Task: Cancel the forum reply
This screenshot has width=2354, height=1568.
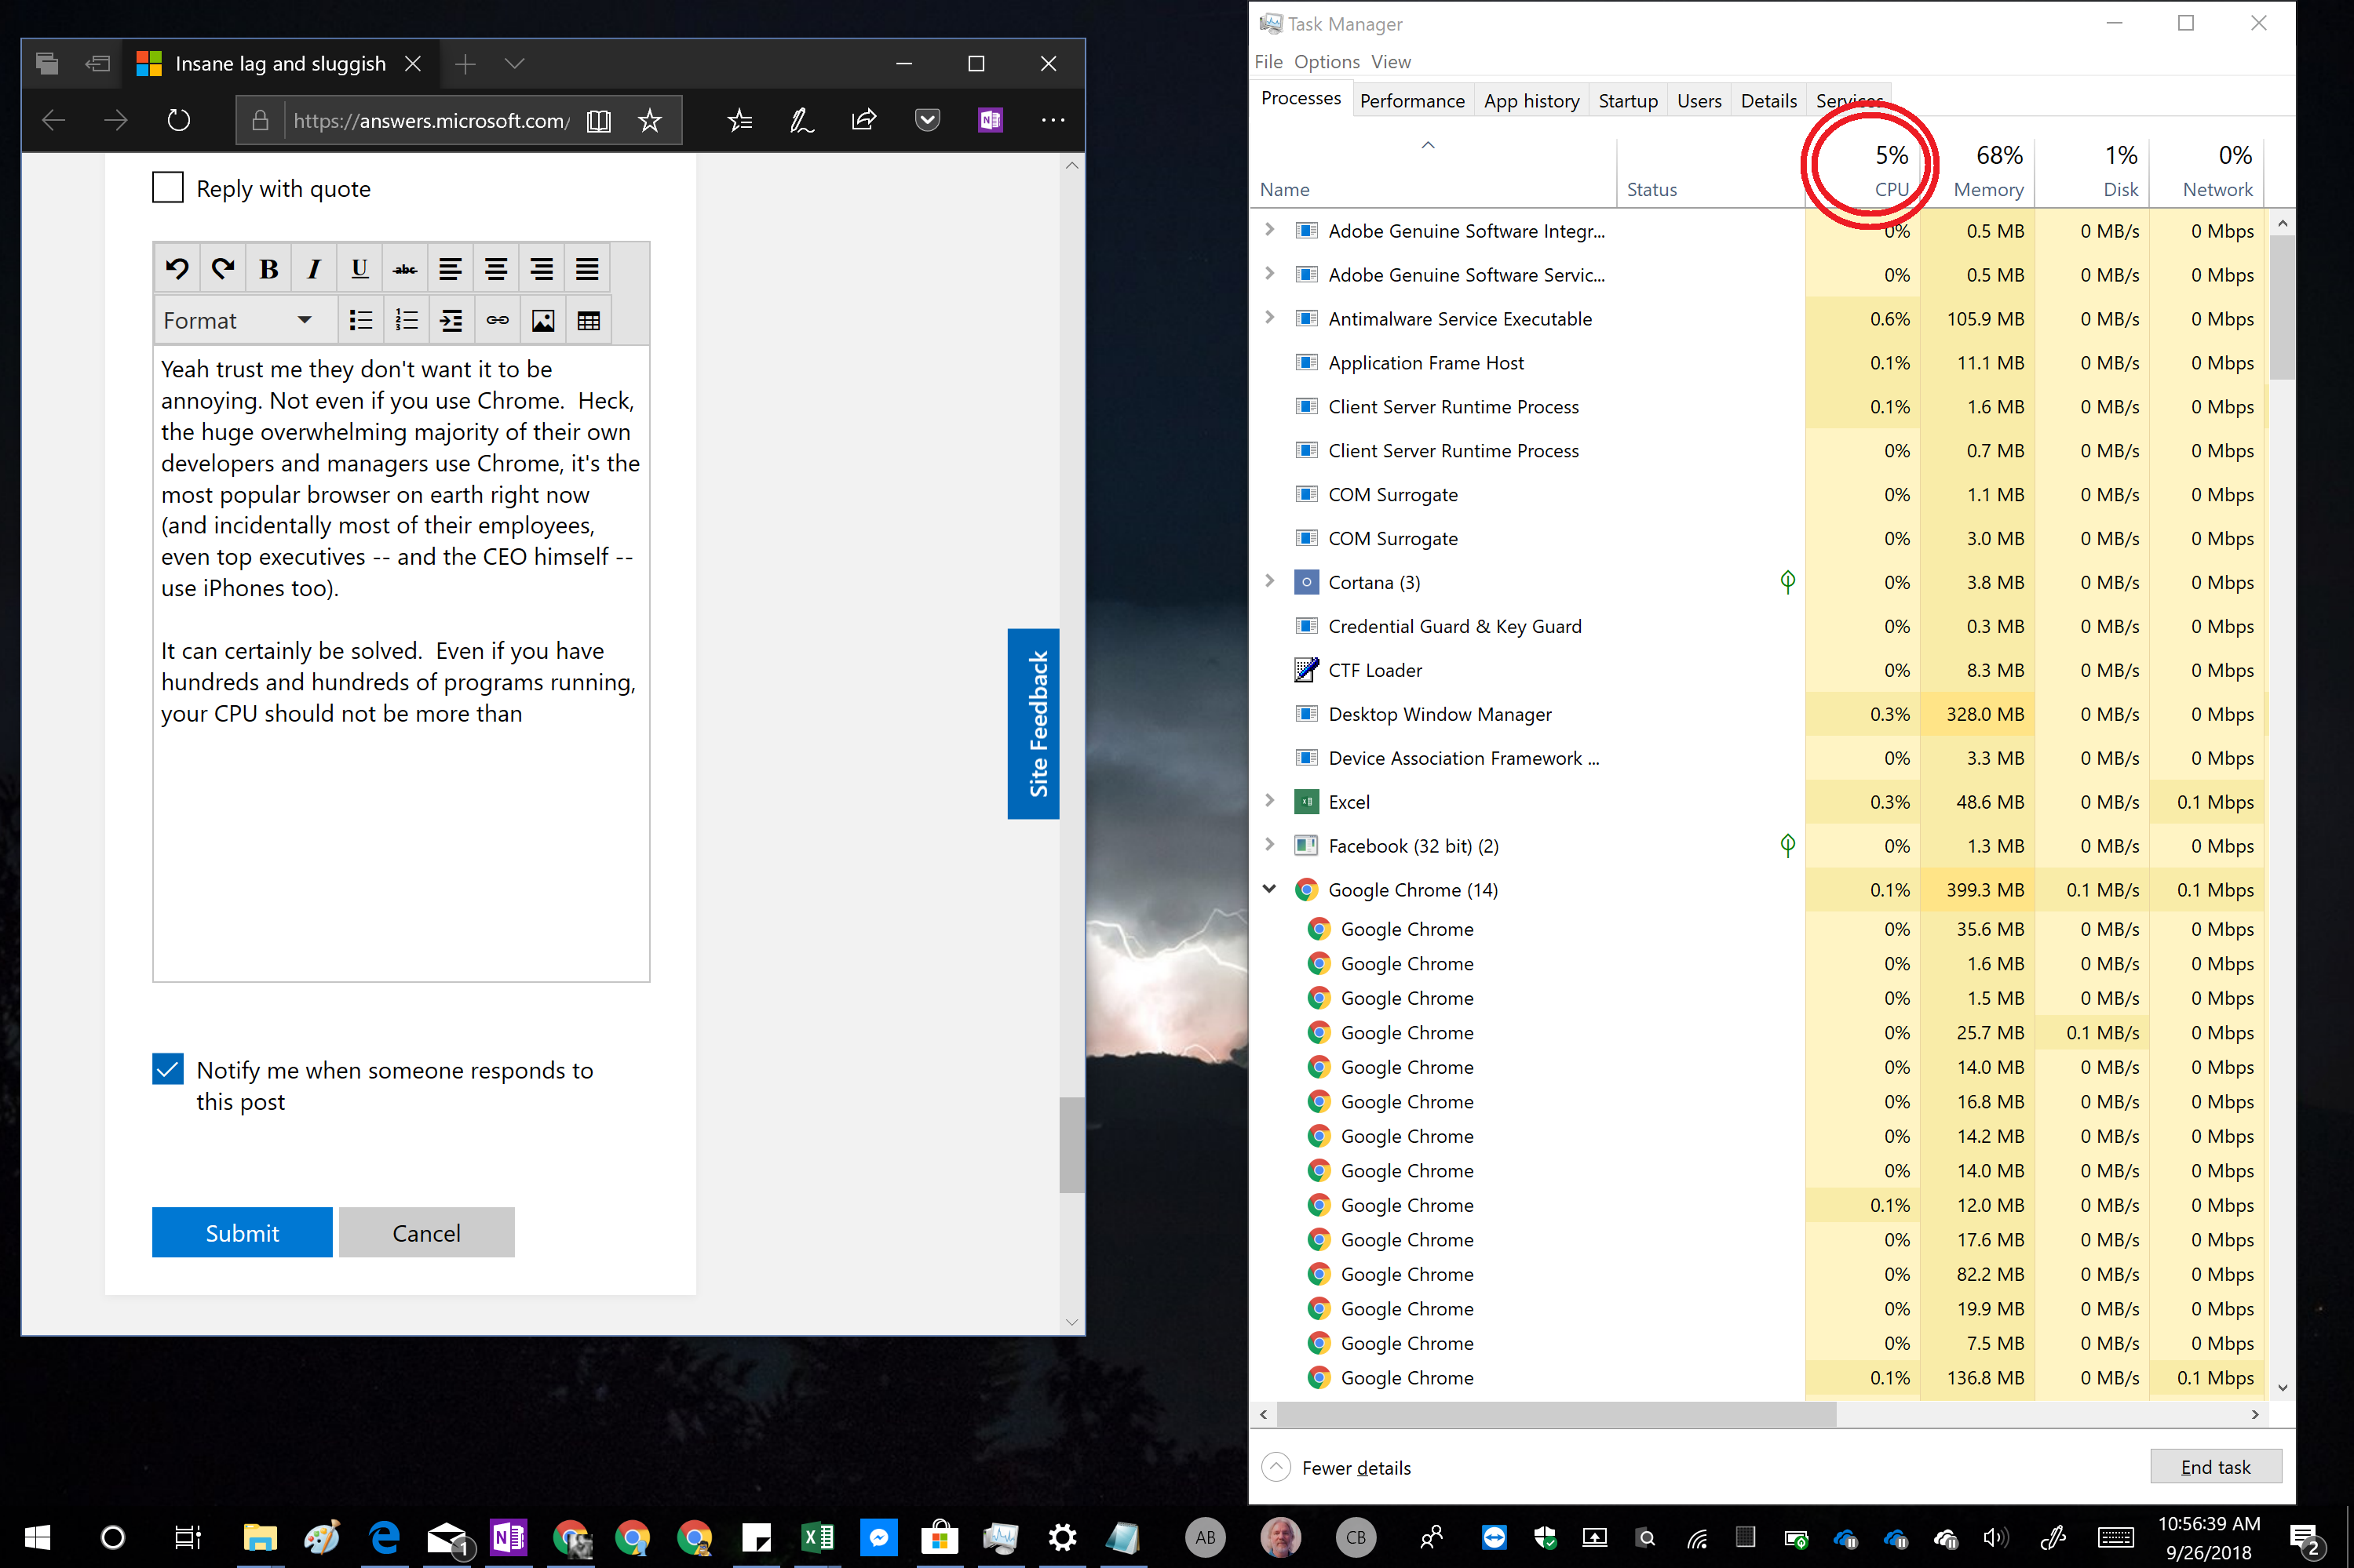Action: pos(427,1232)
